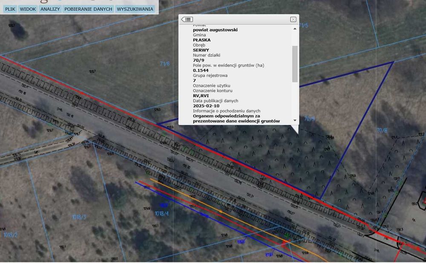Click the 'Grupa rejestrowa' label

tap(210, 75)
